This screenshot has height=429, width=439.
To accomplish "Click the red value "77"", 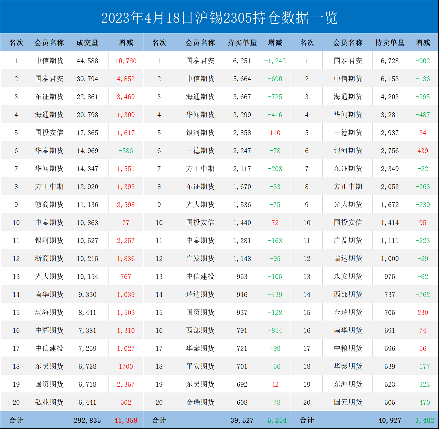I will [x=126, y=223].
